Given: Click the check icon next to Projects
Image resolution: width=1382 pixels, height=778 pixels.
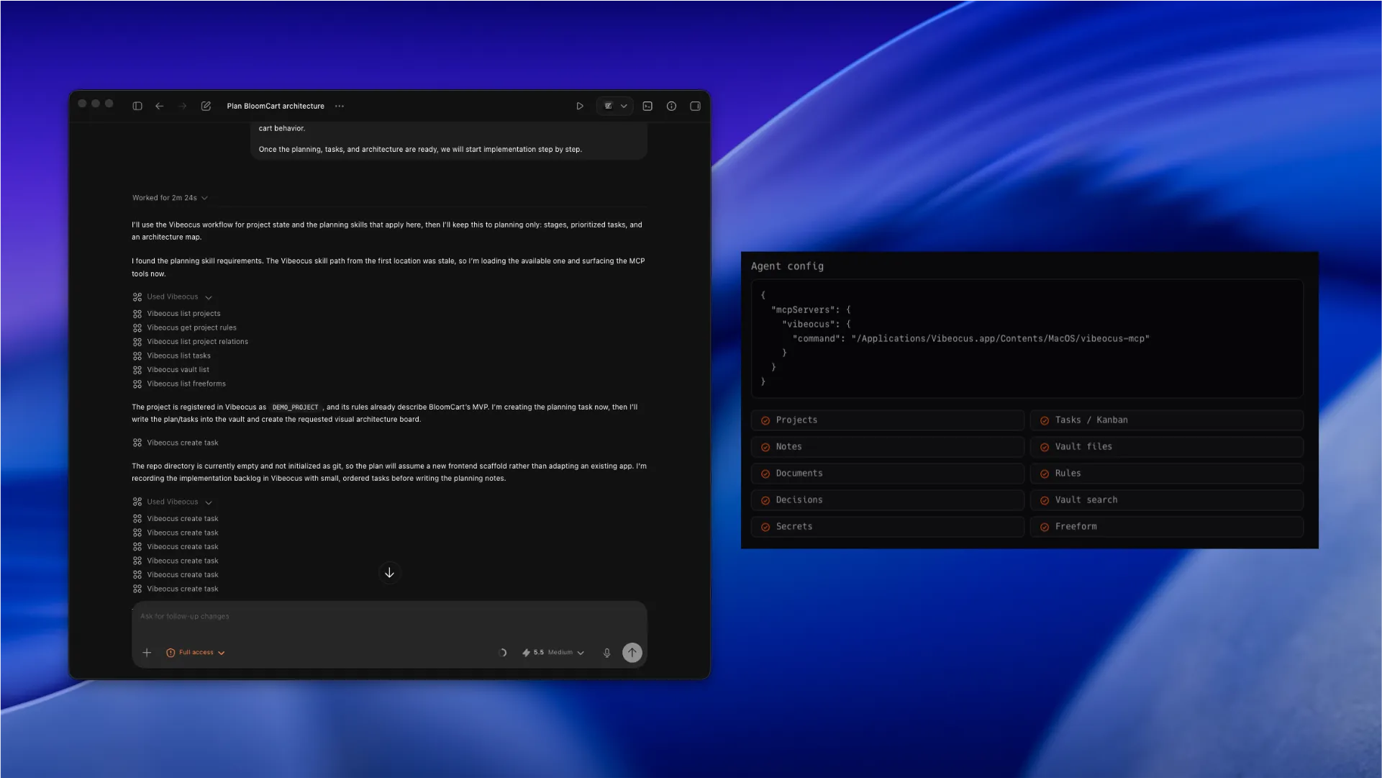Looking at the screenshot, I should click(x=765, y=421).
